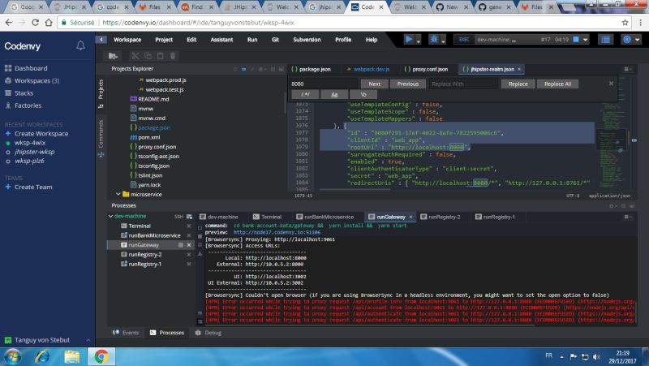
Task: Click the Debug bug icon in toolbar
Action: coord(433,39)
